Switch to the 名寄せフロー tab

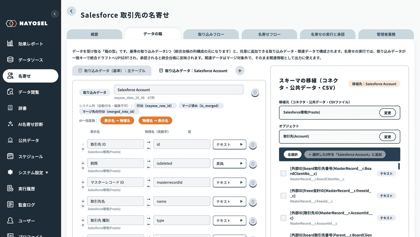pyautogui.click(x=269, y=34)
